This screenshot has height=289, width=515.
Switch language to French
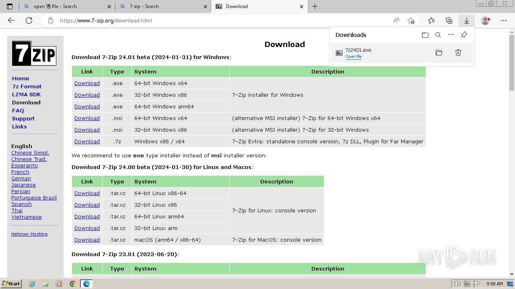[x=20, y=172]
